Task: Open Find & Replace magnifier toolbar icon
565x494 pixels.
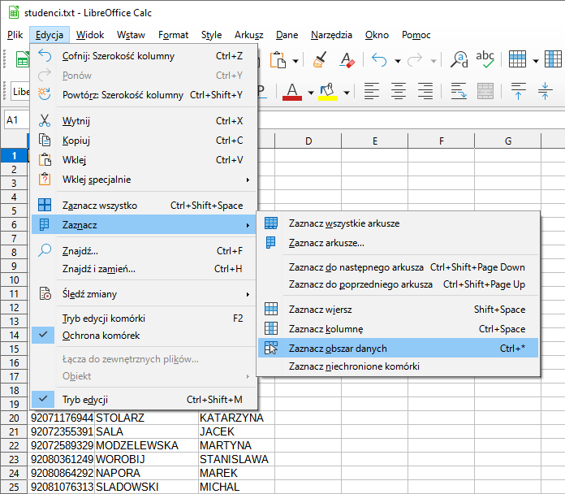Action: (x=459, y=60)
